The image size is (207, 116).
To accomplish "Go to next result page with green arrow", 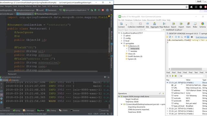I will point(173,76).
